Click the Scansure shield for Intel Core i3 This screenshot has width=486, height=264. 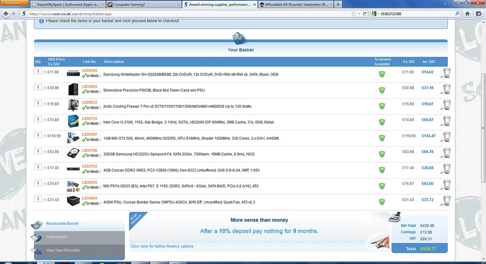click(x=382, y=122)
